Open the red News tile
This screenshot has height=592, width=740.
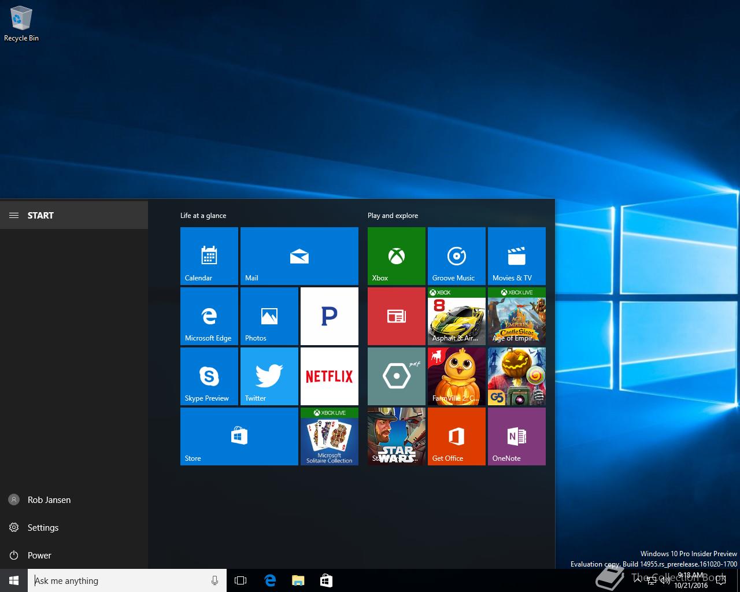[397, 316]
